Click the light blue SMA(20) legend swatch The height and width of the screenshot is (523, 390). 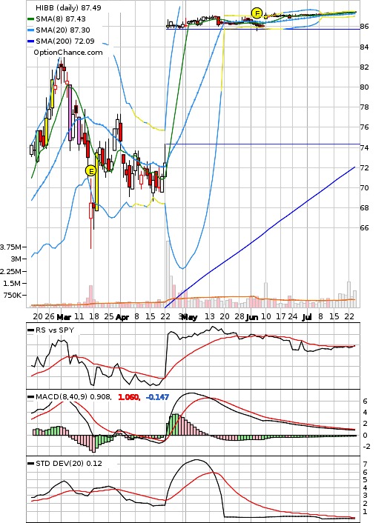(x=30, y=30)
